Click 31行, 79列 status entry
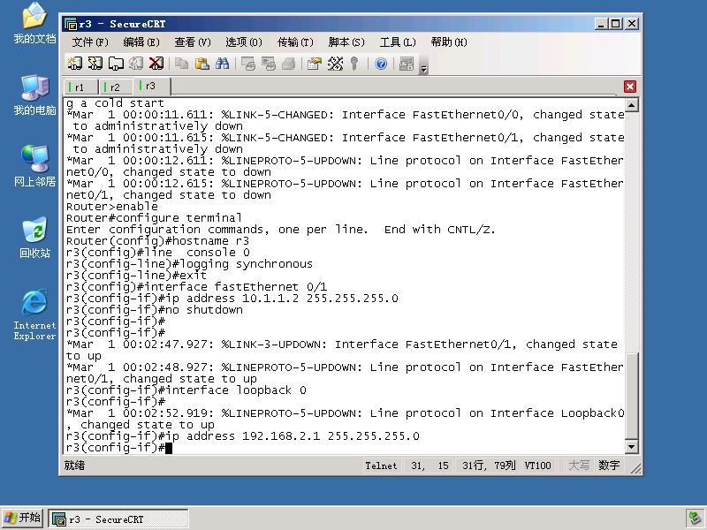This screenshot has width=707, height=530. (x=489, y=466)
